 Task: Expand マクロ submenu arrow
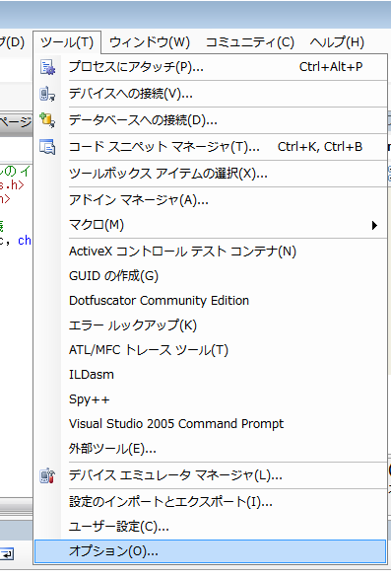[374, 225]
